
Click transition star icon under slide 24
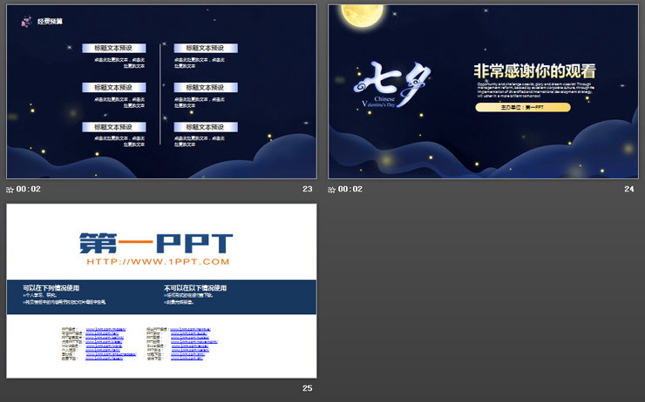tap(331, 190)
